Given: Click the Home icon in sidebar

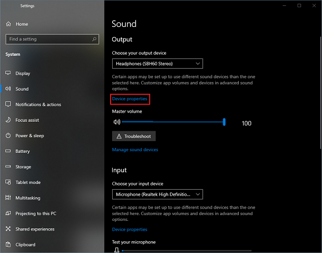Looking at the screenshot, I should pos(8,24).
